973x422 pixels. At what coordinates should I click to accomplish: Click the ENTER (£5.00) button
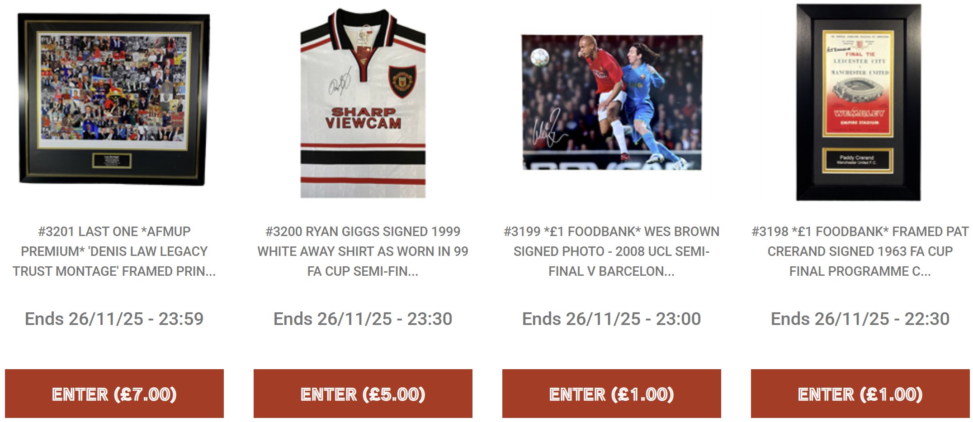coord(363,394)
